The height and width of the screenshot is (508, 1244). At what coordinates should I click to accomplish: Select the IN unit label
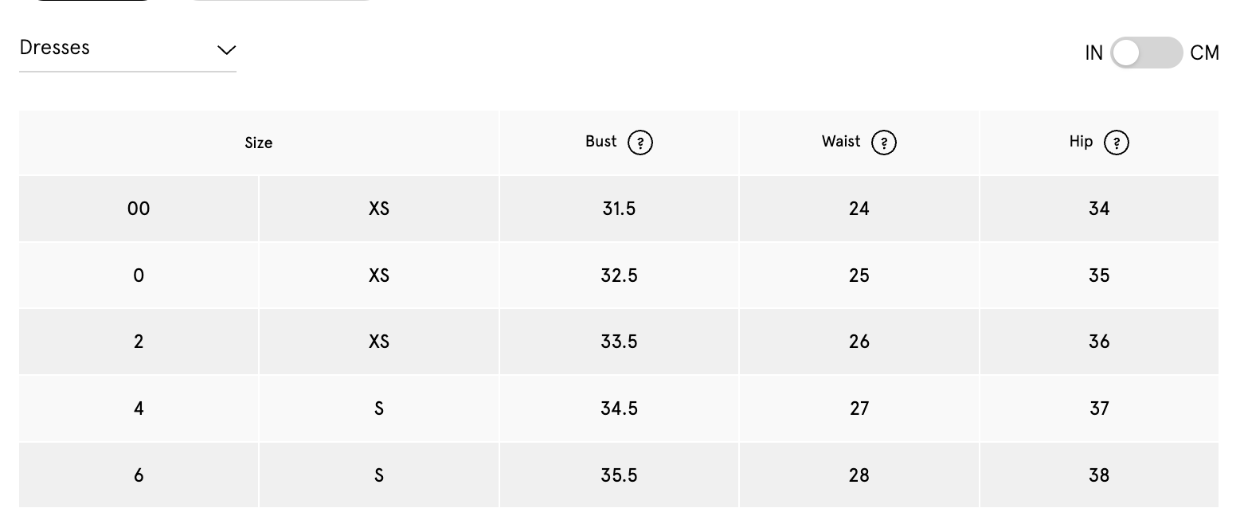(1093, 53)
